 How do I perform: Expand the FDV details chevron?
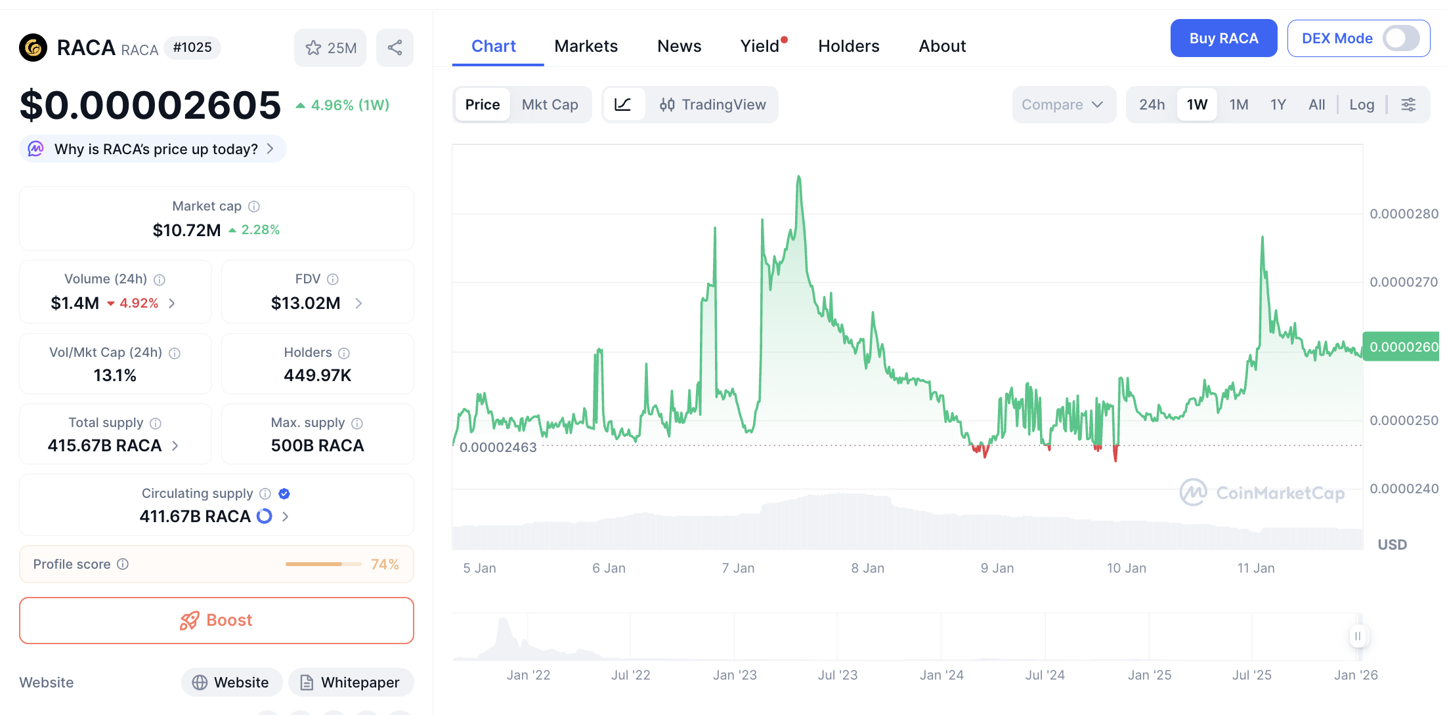click(x=358, y=303)
